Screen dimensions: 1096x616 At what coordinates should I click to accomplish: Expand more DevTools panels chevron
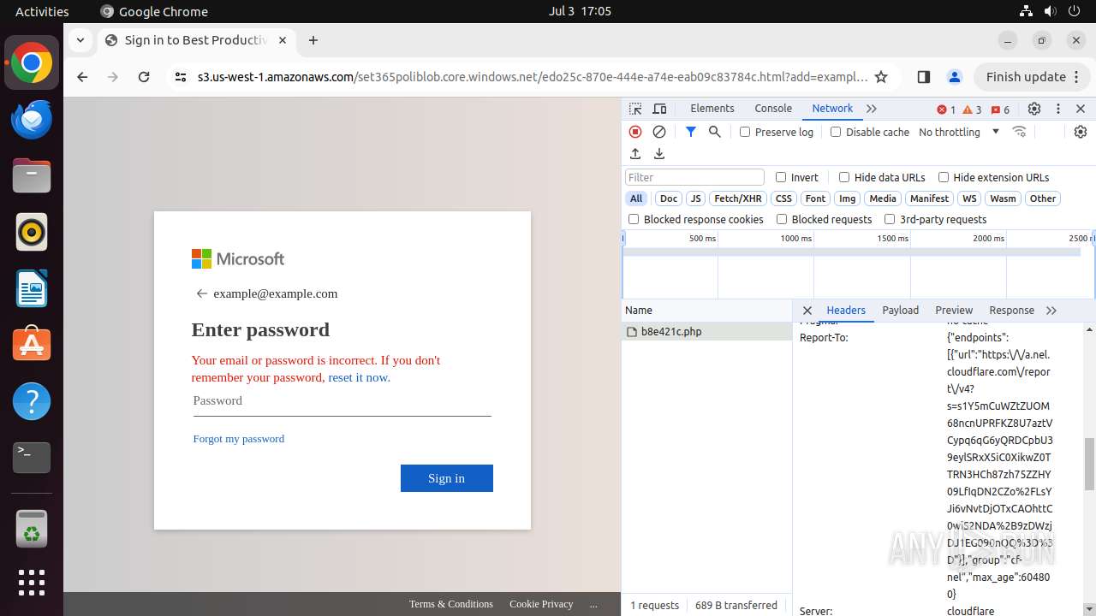tap(872, 109)
